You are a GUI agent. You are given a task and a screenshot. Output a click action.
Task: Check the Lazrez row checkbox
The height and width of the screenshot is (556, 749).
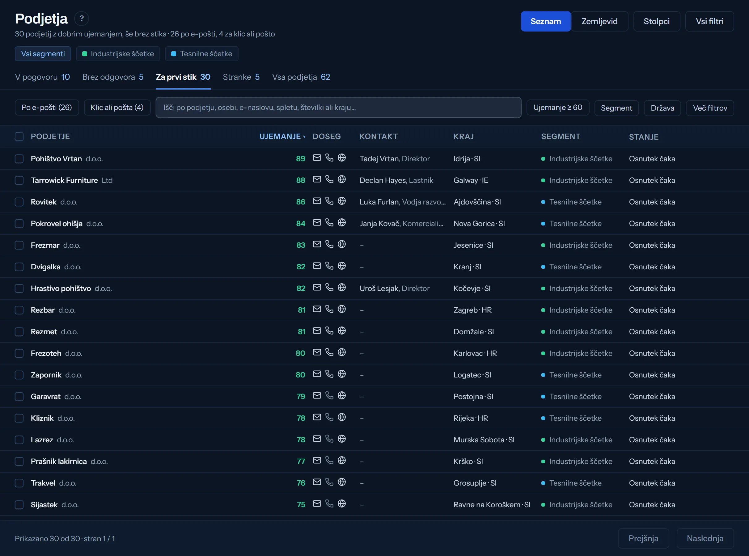[19, 440]
